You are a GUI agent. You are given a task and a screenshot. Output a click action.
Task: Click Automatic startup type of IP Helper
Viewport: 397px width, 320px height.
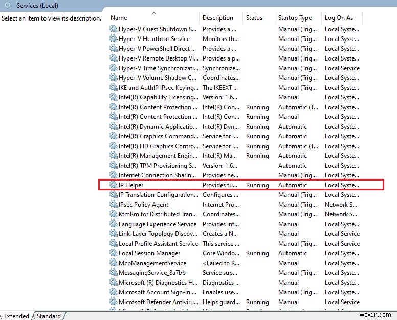(293, 185)
